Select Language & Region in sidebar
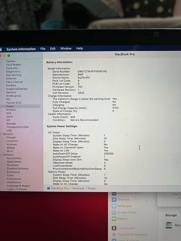 pyautogui.click(x=18, y=186)
